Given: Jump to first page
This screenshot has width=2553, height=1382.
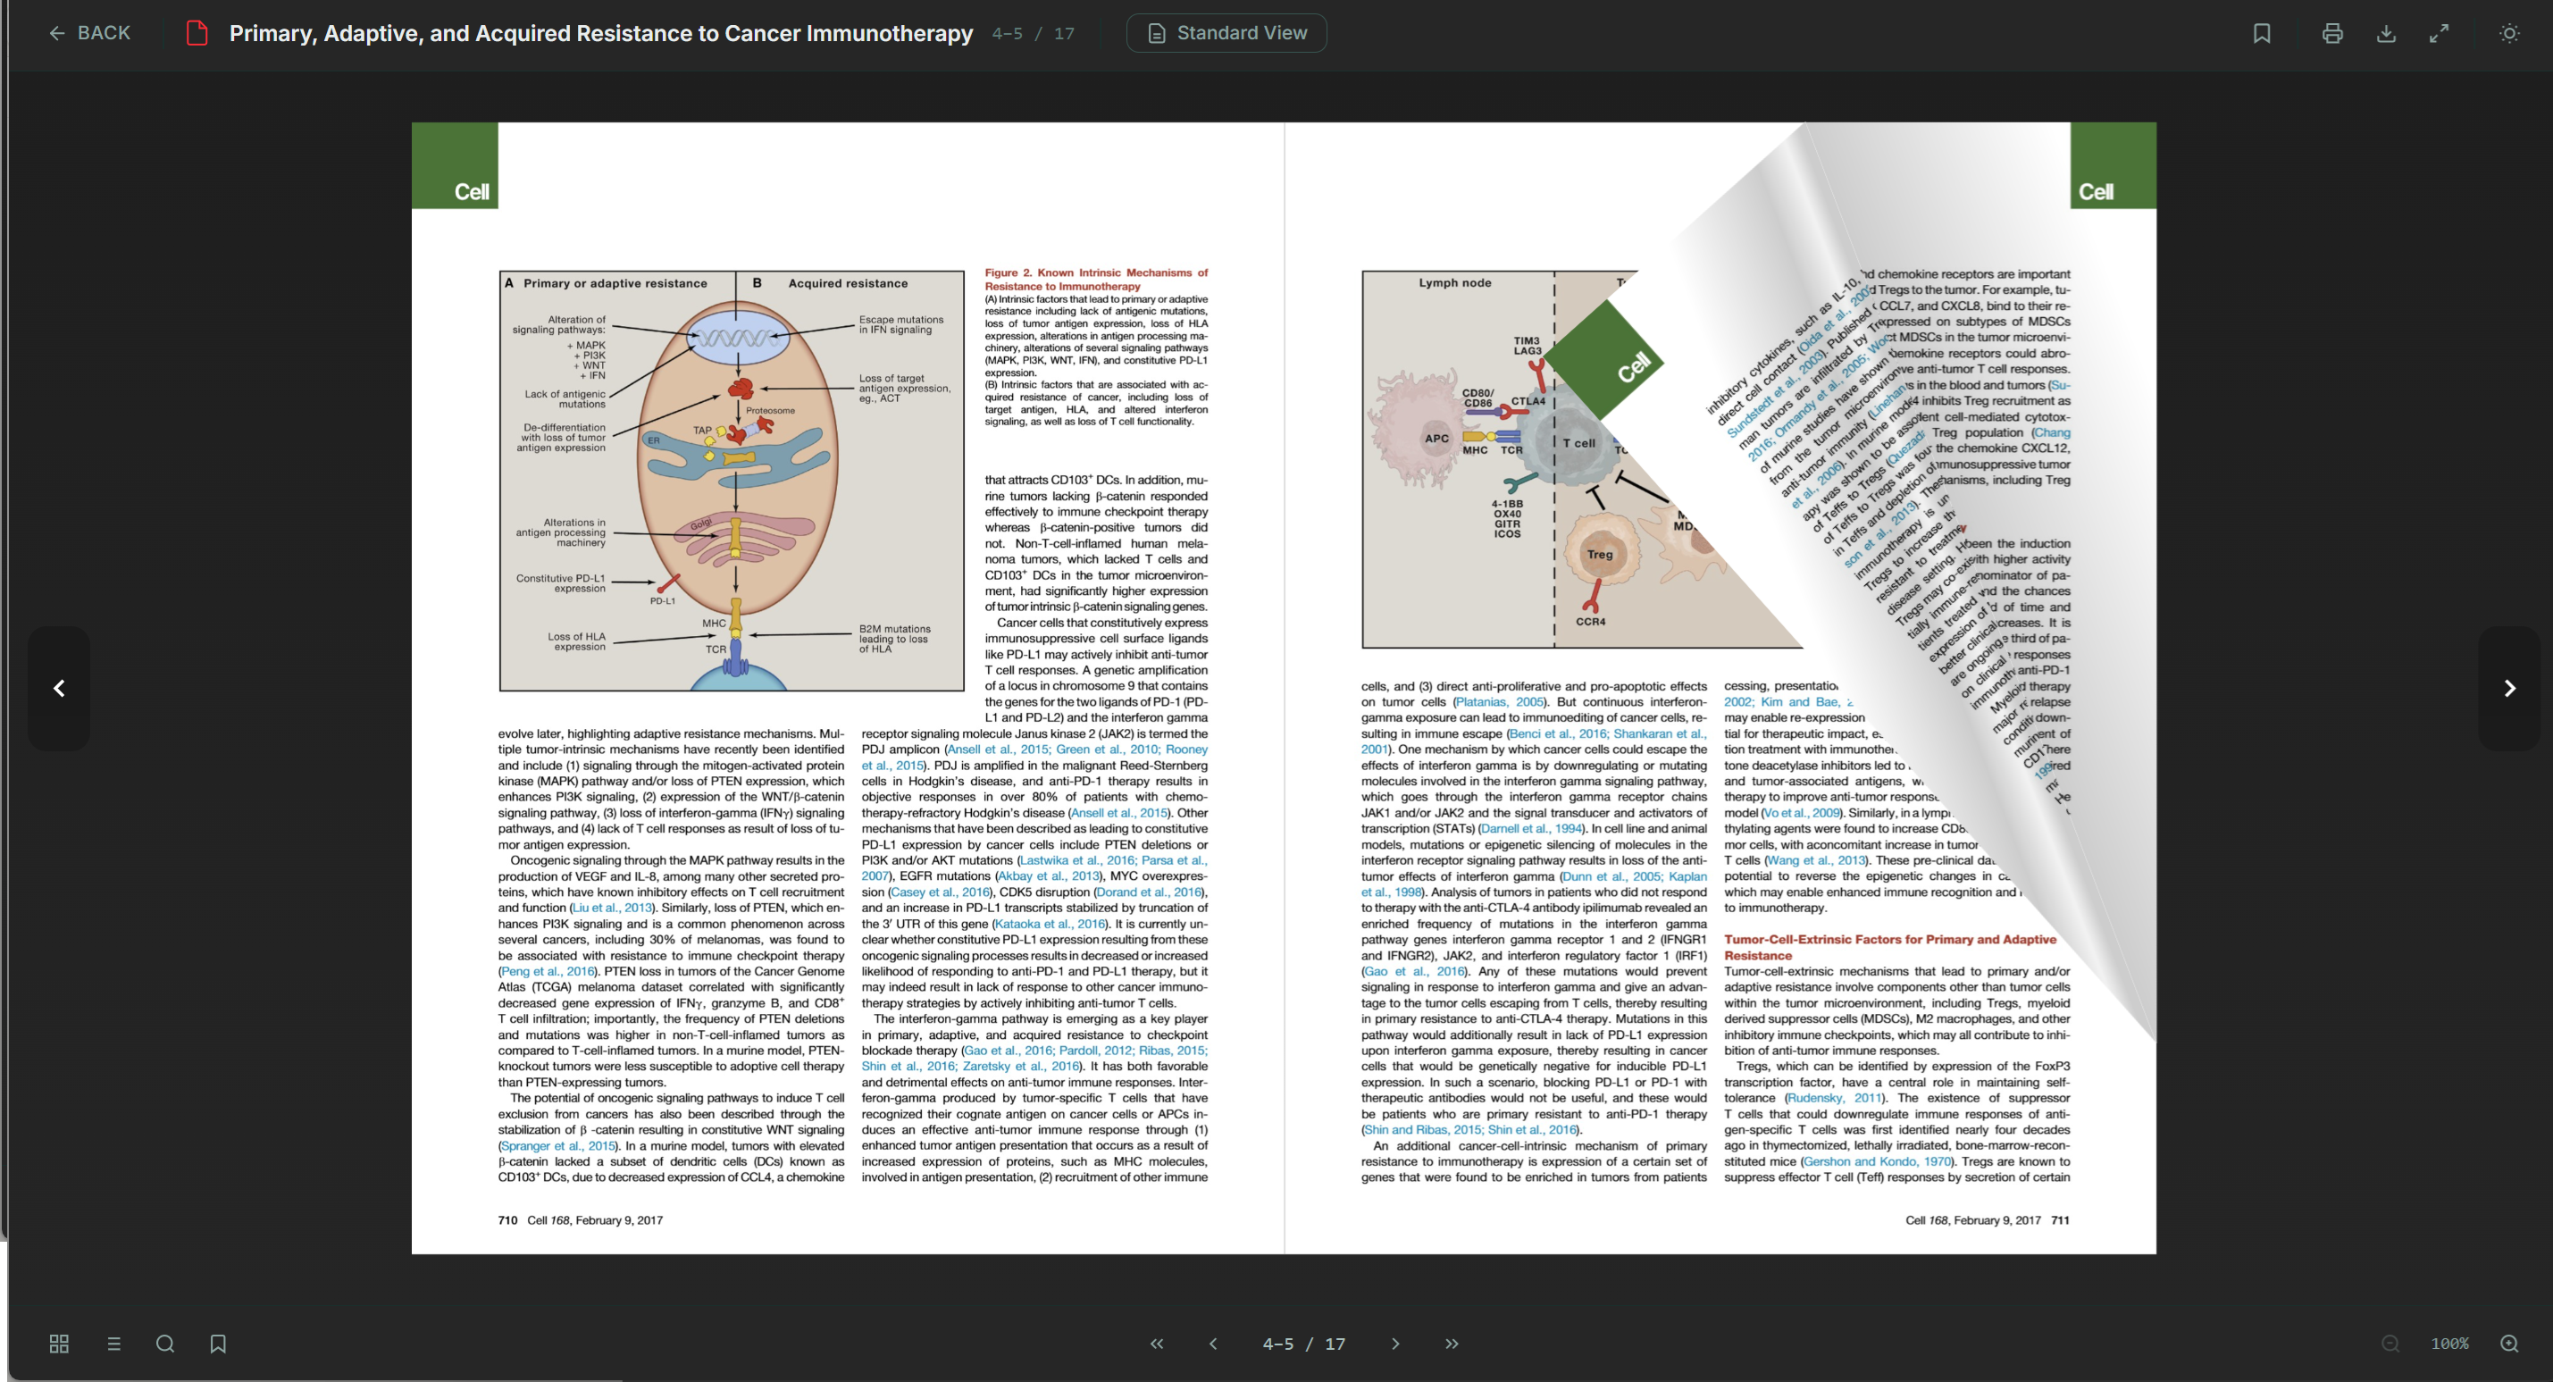Looking at the screenshot, I should [x=1157, y=1344].
